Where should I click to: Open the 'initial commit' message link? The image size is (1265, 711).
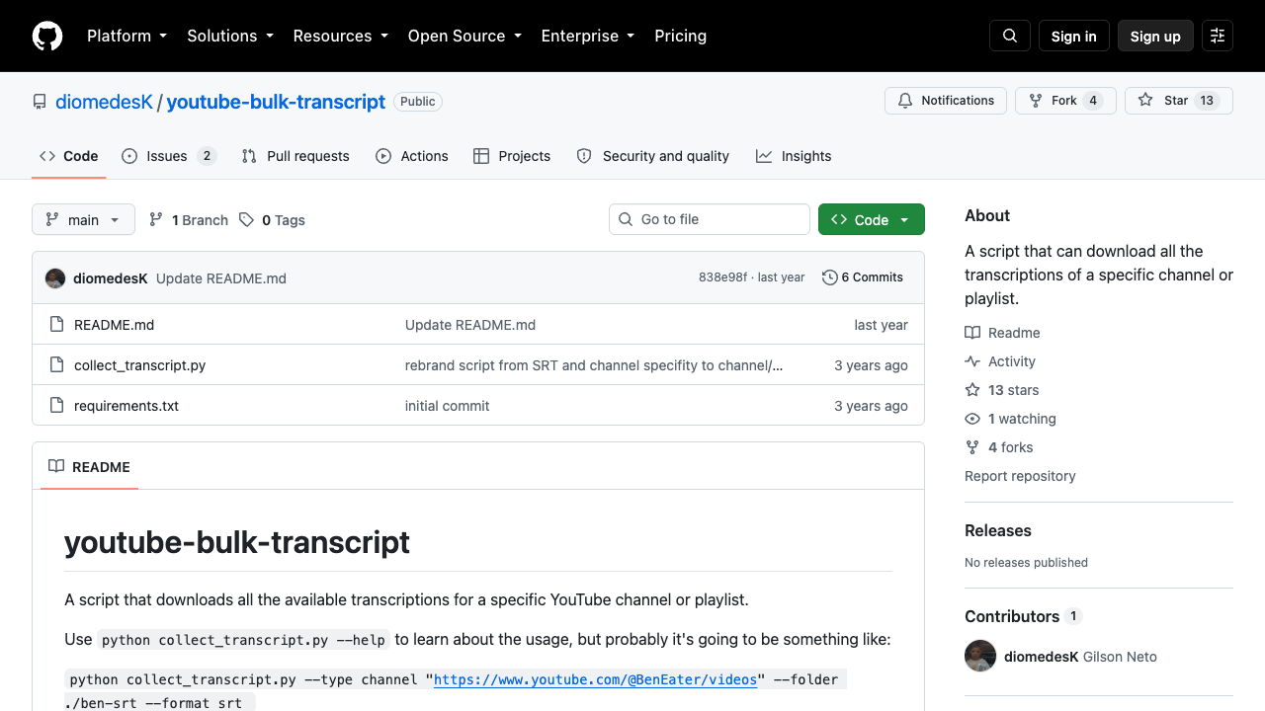[447, 406]
